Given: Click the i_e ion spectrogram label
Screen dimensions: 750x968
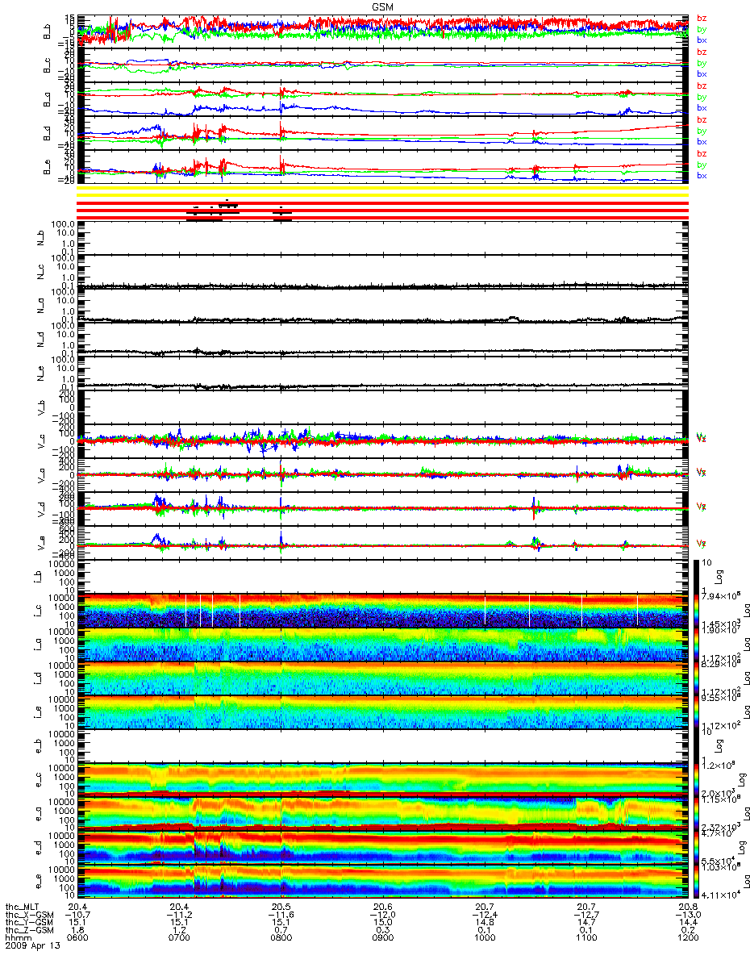Looking at the screenshot, I should click(x=36, y=713).
